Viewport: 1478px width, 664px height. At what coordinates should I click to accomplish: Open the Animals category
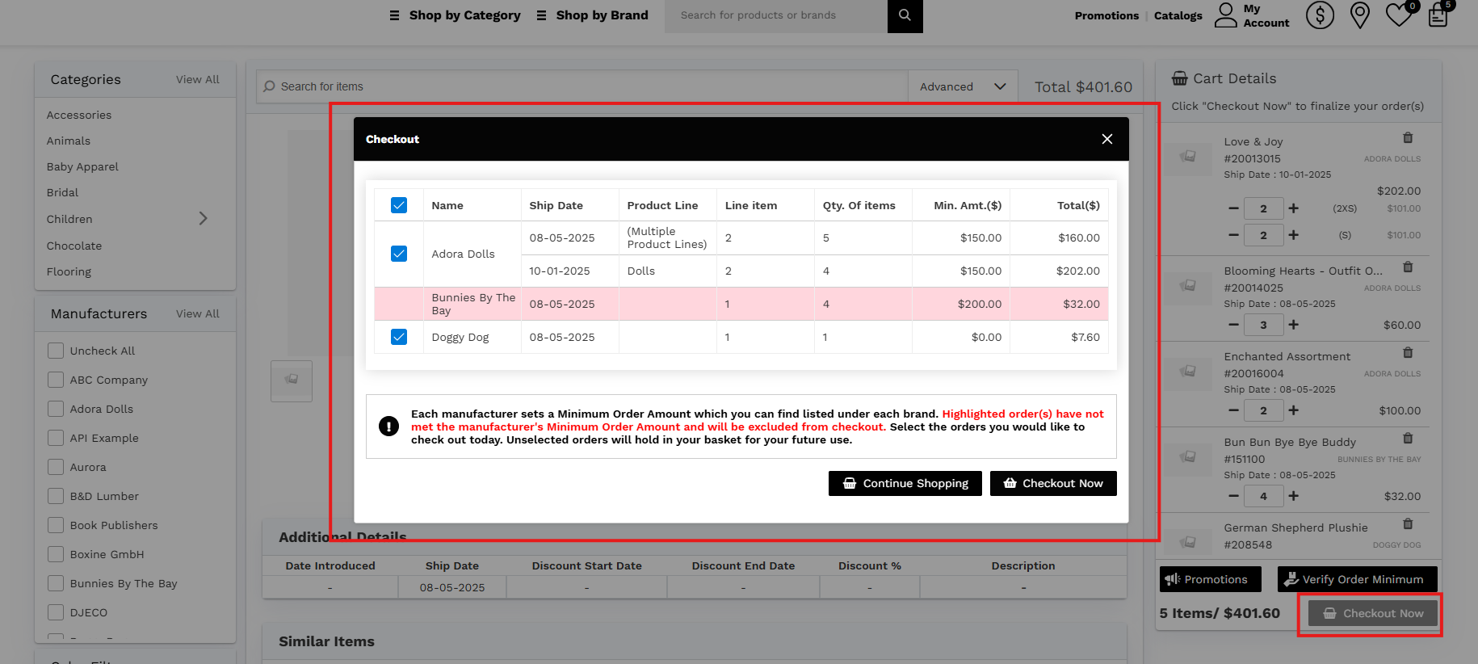[69, 141]
